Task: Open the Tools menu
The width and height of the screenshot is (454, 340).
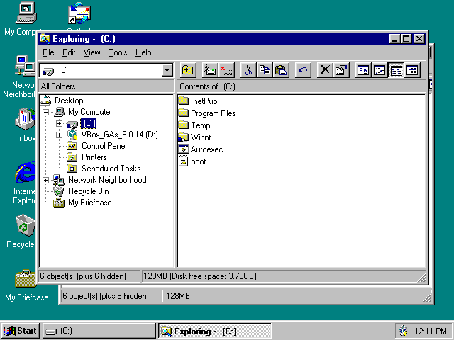Action: coord(118,52)
